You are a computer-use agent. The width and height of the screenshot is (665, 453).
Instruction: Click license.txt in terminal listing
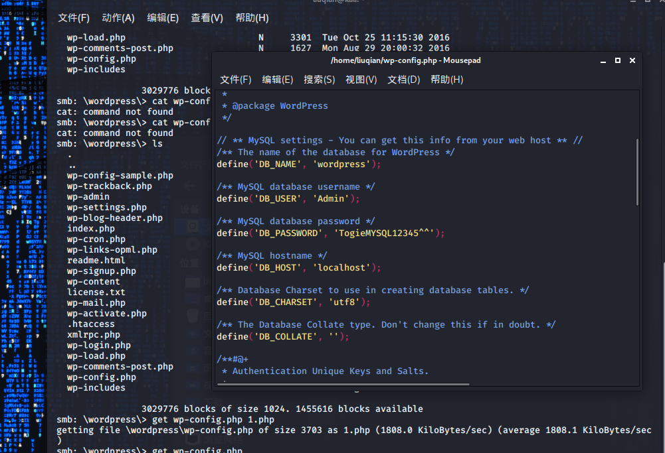pos(96,292)
